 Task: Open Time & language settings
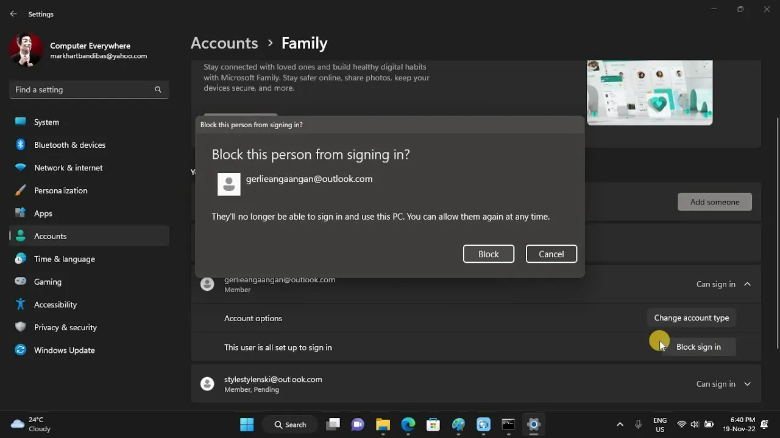pyautogui.click(x=89, y=259)
